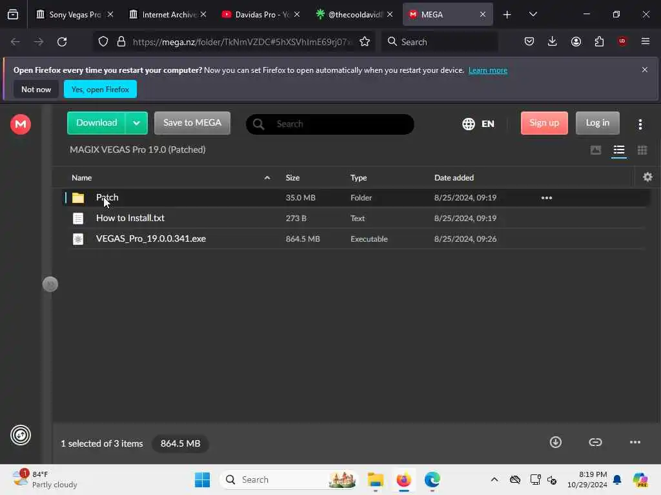
Task: Switch to Sony Vegas Pro tab
Action: coord(74,14)
